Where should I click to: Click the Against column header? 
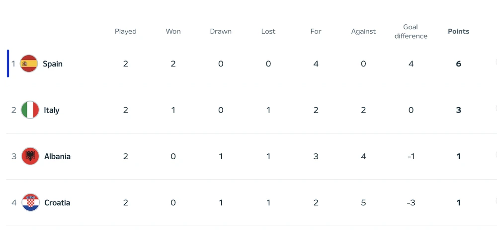[x=363, y=31]
